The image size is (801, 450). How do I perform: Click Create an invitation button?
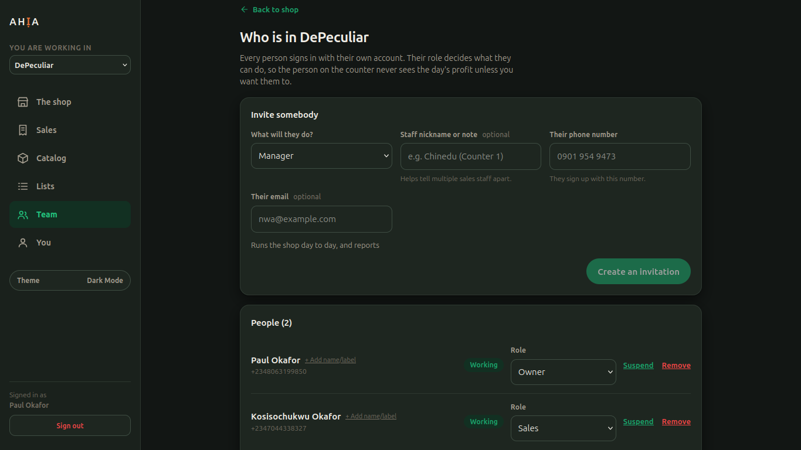tap(639, 271)
